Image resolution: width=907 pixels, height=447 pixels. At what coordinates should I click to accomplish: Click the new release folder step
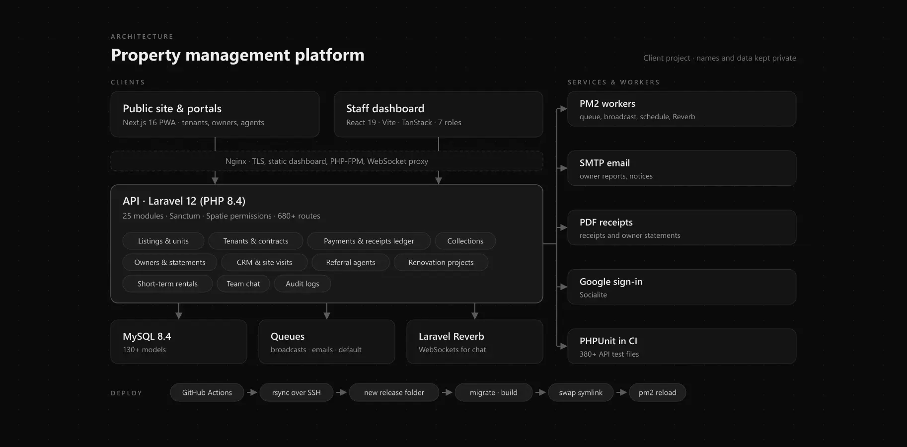coord(394,392)
